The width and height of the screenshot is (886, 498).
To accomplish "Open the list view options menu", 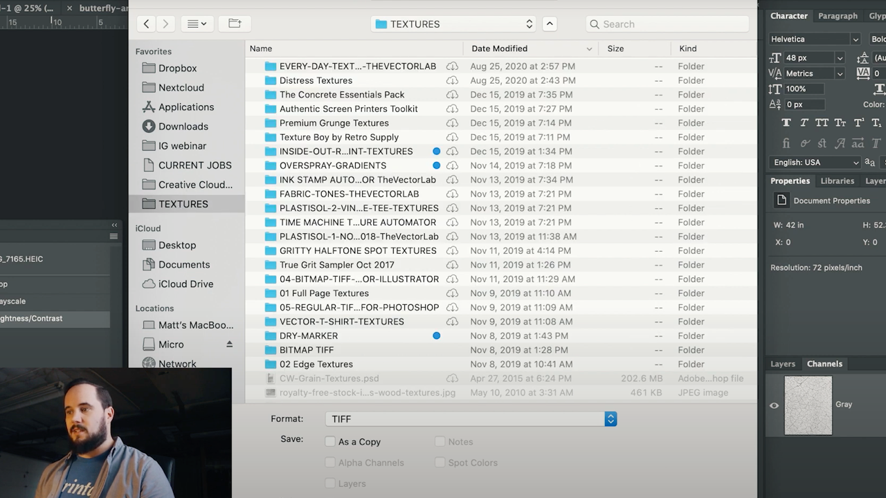I will tap(197, 24).
